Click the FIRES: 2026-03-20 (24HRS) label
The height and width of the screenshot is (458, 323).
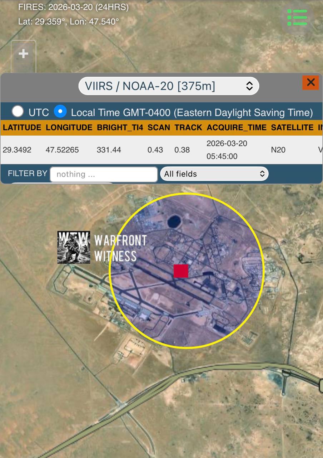coord(73,7)
